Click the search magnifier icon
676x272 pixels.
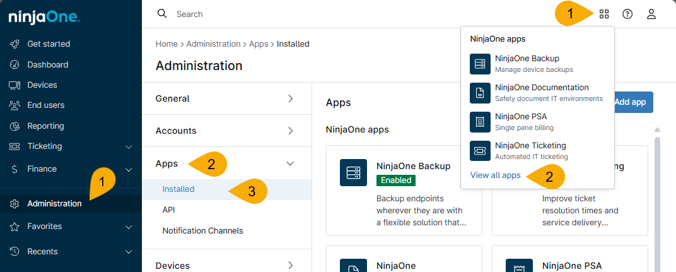point(162,14)
